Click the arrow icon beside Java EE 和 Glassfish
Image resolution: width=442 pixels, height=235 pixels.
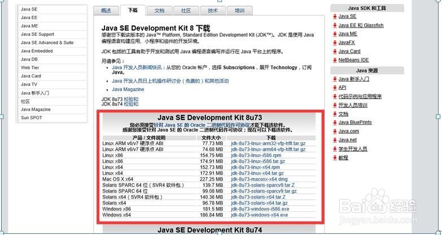click(335, 25)
